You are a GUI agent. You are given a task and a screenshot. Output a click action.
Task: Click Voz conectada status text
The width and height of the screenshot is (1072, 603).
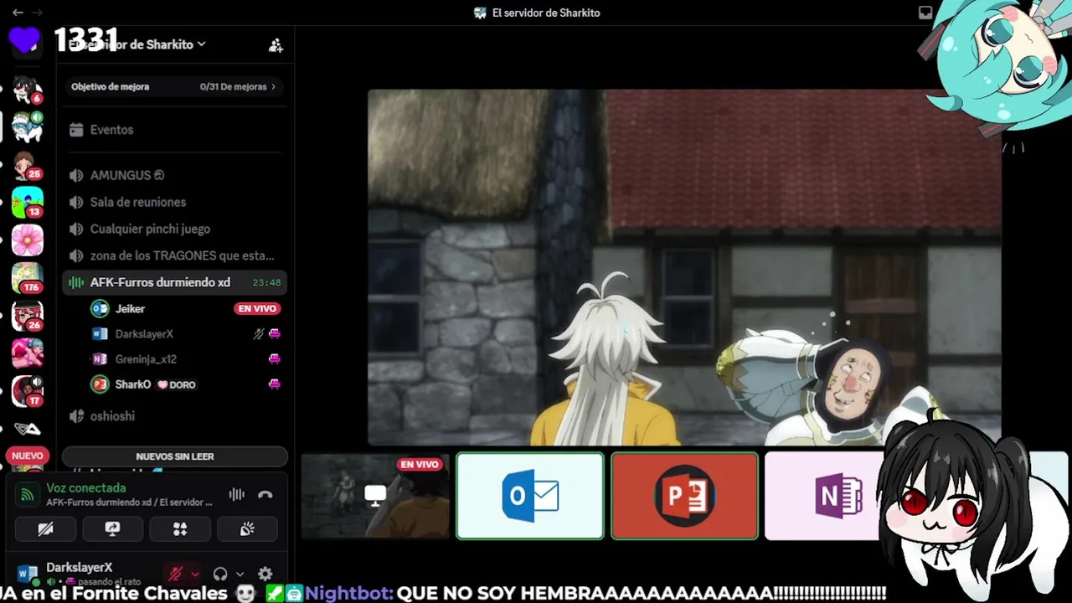tap(86, 487)
